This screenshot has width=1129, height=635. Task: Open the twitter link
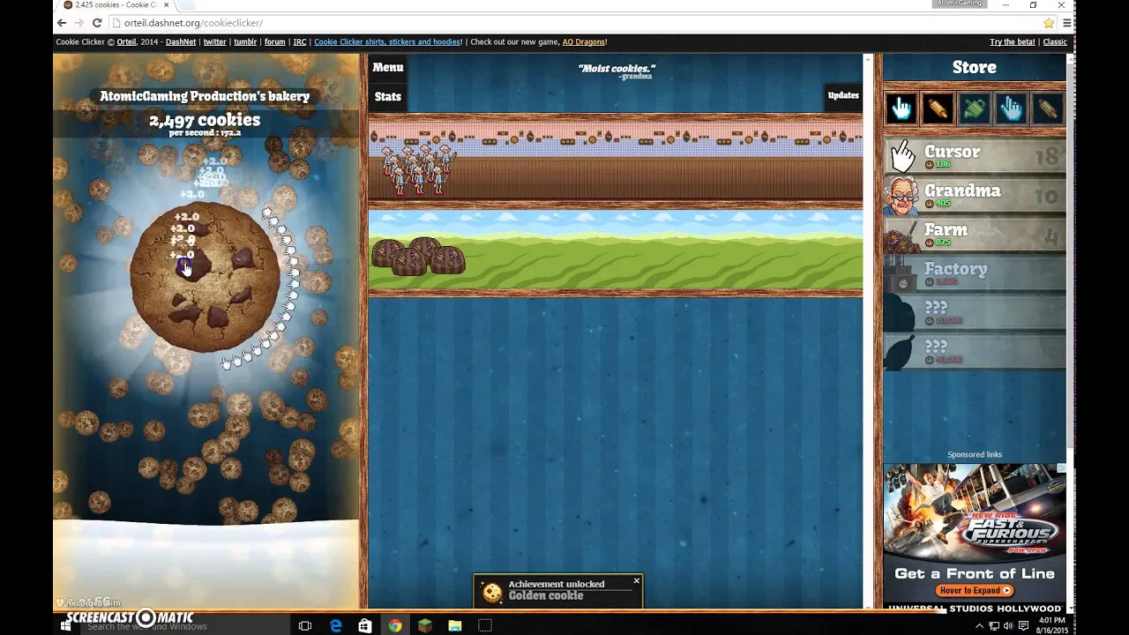click(x=214, y=41)
